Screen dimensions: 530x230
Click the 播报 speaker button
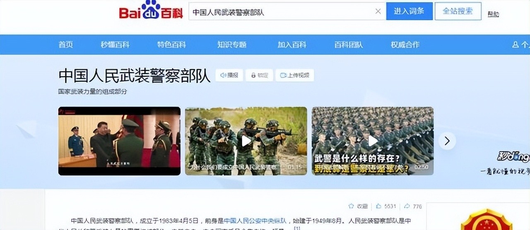(x=229, y=75)
